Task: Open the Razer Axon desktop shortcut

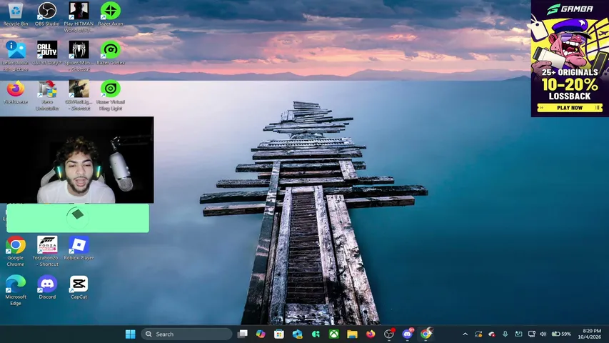Action: (110, 14)
